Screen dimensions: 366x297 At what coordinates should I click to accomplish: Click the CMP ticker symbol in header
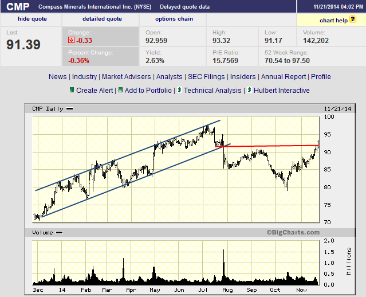(x=18, y=6)
